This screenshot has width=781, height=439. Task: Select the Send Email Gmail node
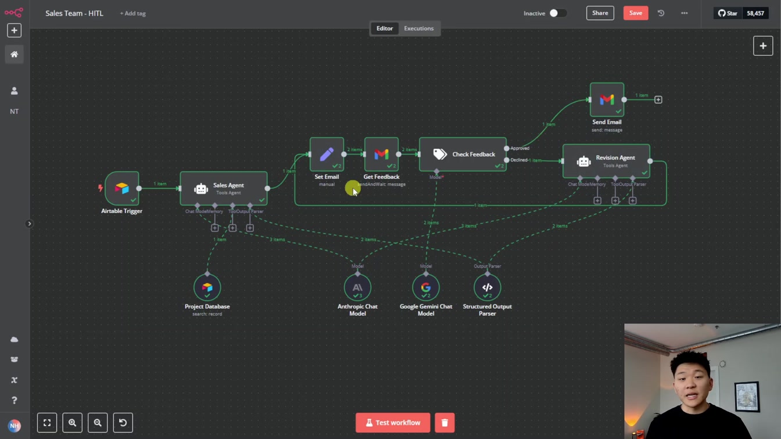pyautogui.click(x=607, y=99)
